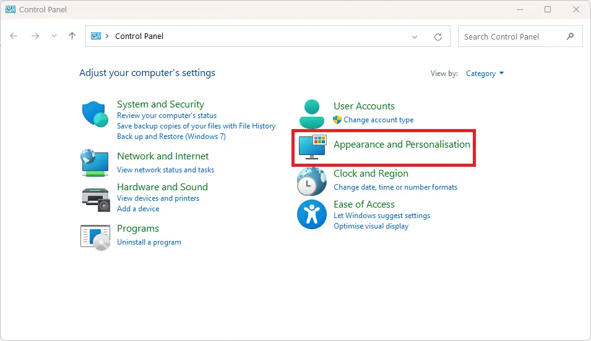Click the Hardware and Sound printer icon

[96, 200]
